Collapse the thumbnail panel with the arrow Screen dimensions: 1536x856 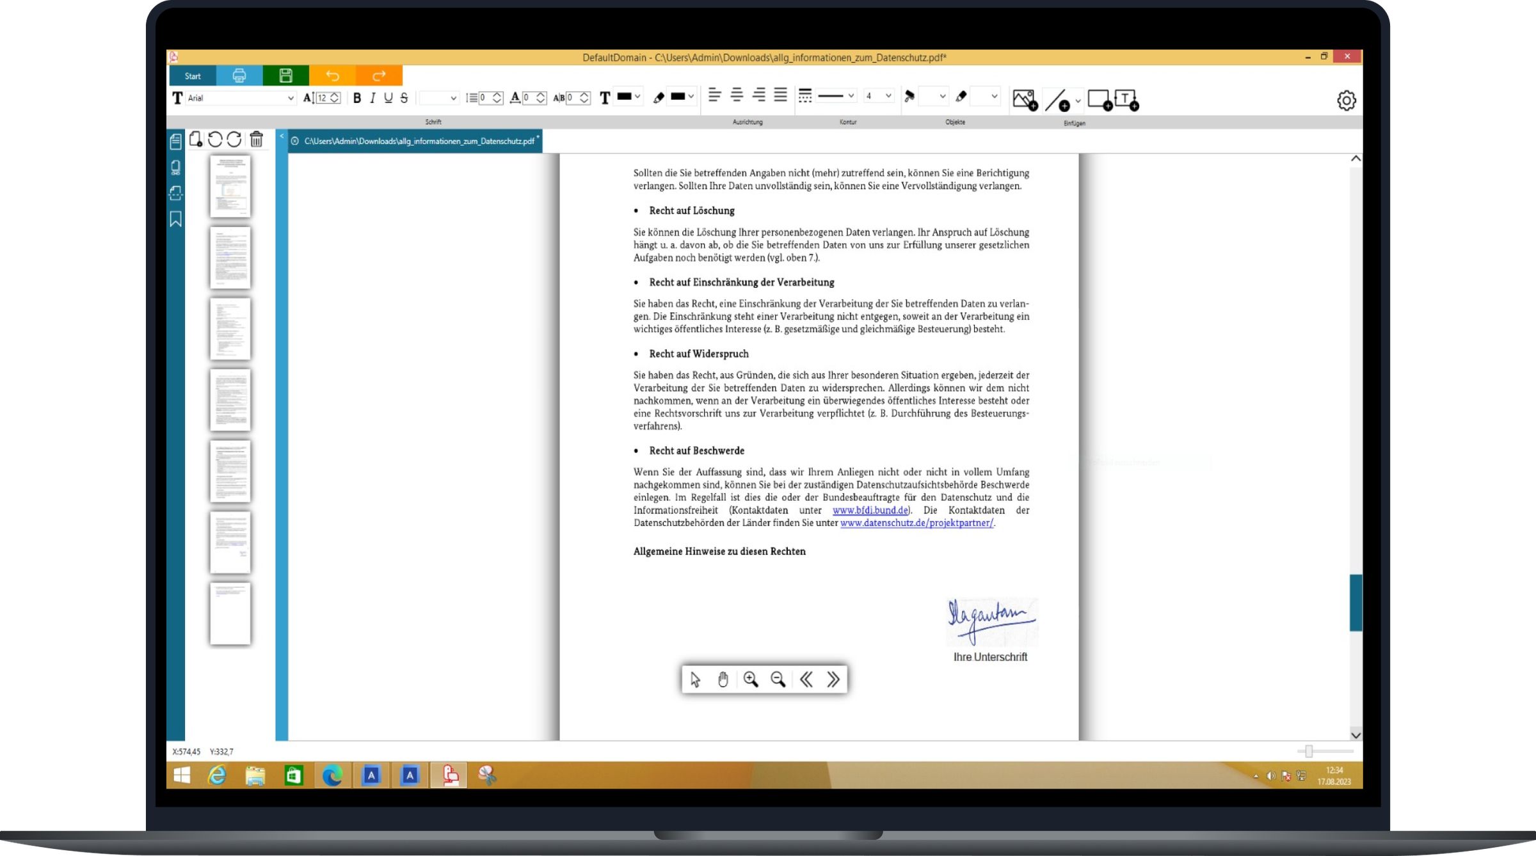pyautogui.click(x=282, y=136)
